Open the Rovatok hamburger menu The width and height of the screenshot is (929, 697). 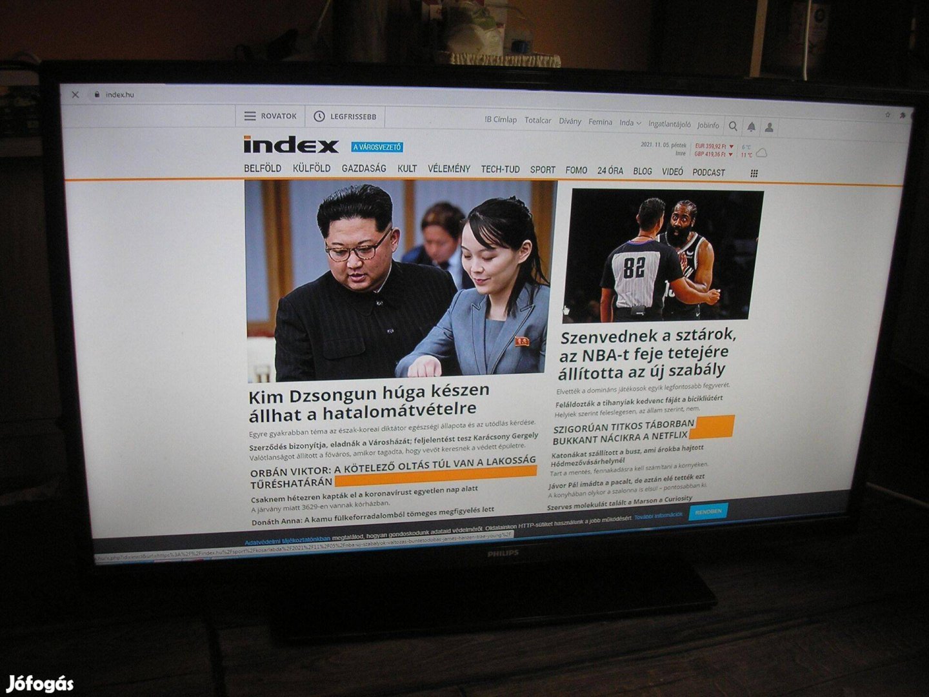pos(270,116)
